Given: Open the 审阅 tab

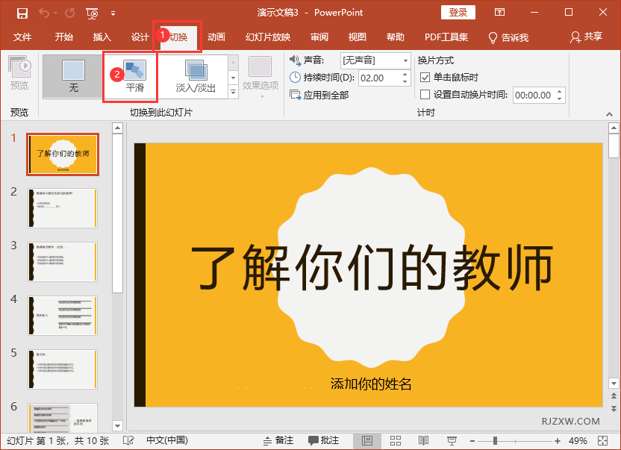Looking at the screenshot, I should [x=319, y=37].
